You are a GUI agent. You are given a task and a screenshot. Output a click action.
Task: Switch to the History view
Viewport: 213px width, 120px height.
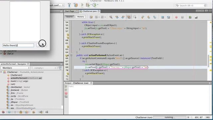point(81,17)
